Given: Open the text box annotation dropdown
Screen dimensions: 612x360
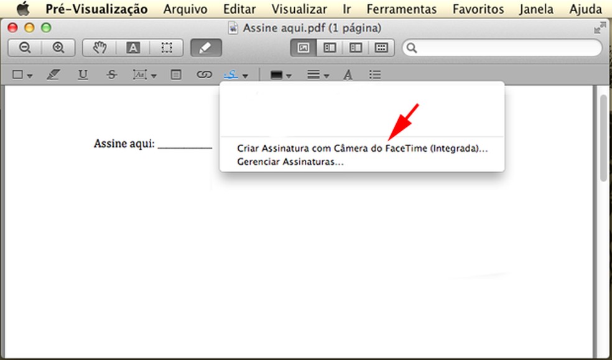Looking at the screenshot, I should tap(144, 75).
